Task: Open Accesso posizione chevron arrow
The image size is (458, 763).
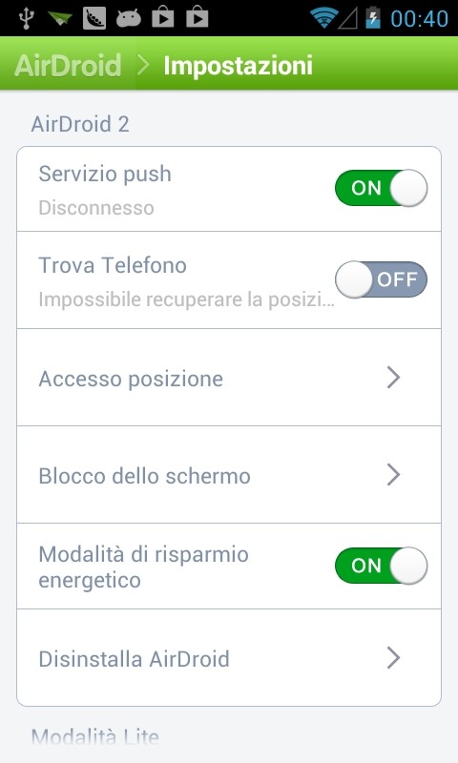Action: click(393, 378)
